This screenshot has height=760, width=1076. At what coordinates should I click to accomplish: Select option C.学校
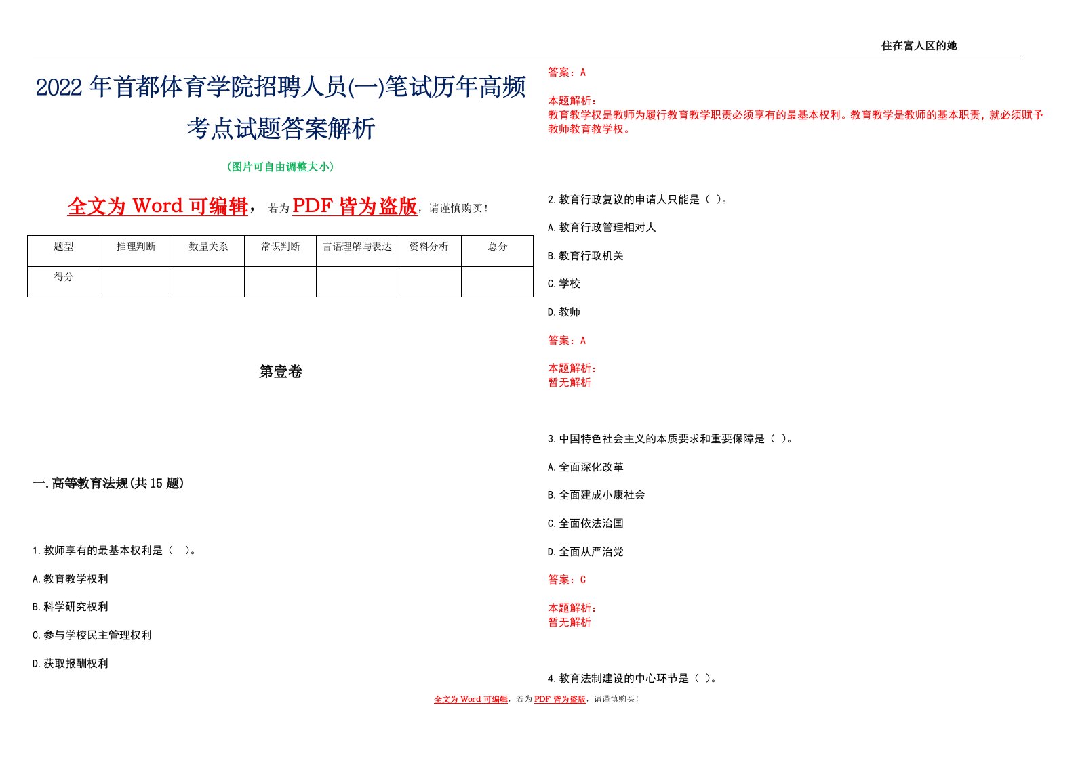(564, 284)
